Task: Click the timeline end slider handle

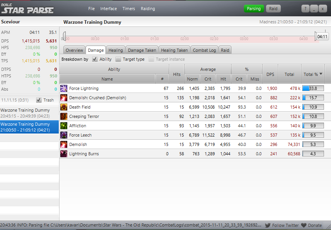Action: (x=315, y=36)
